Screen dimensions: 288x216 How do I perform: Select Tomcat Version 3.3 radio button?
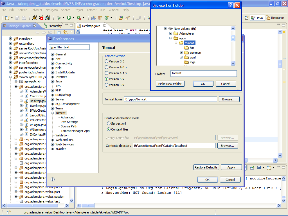point(106,61)
